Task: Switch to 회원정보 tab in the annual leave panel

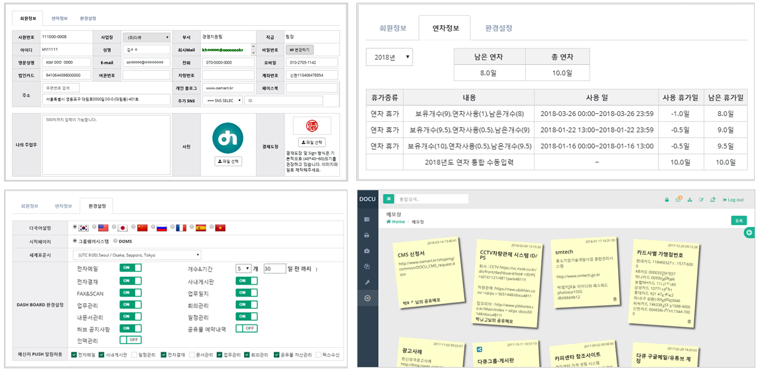Action: [x=393, y=28]
